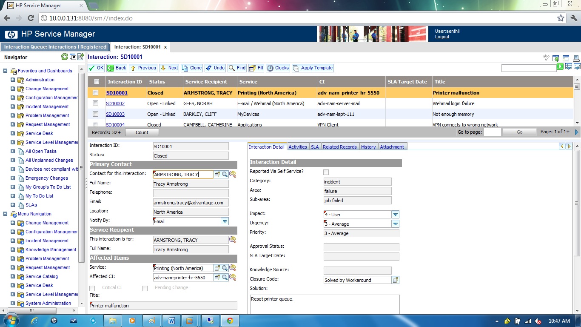Open the Related Records tab
Image resolution: width=581 pixels, height=327 pixels.
(340, 146)
